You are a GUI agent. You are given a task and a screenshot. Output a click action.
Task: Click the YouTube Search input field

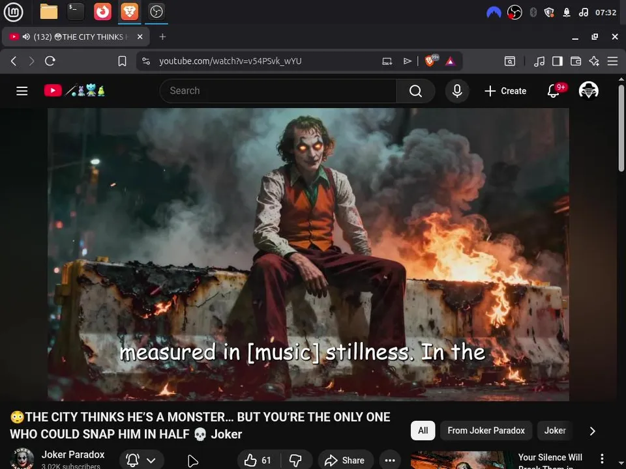(x=278, y=91)
